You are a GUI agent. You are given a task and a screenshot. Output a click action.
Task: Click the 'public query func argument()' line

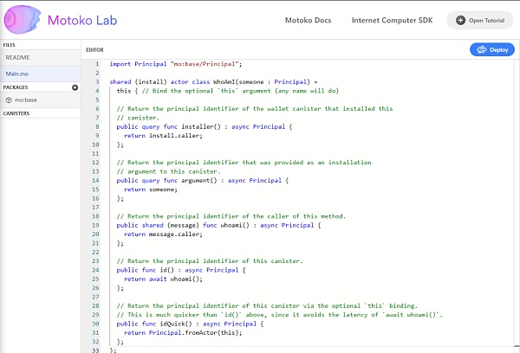click(202, 181)
